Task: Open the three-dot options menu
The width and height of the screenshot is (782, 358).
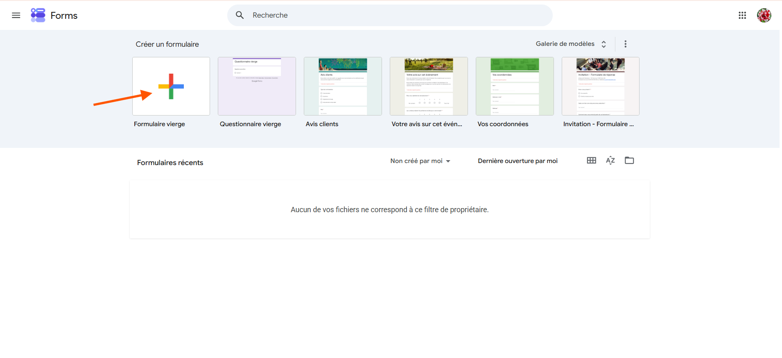Action: point(625,44)
